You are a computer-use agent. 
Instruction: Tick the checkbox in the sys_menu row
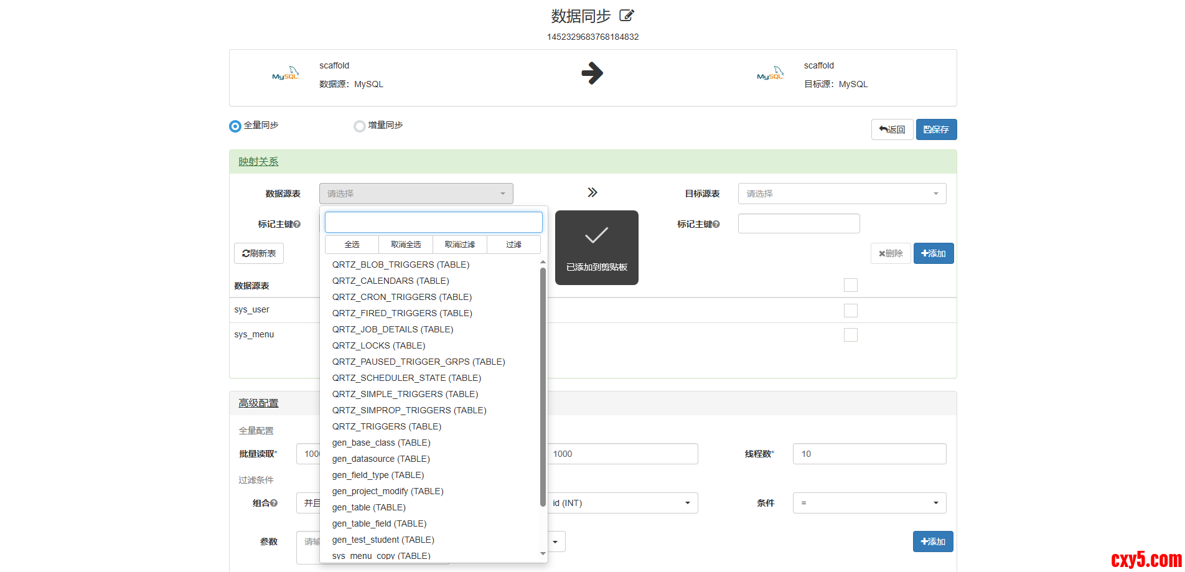click(x=850, y=335)
